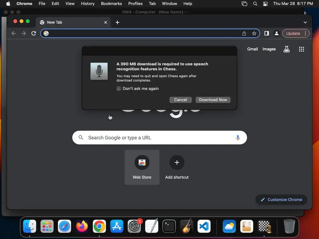Open the file archive app in dock
319x239 pixels.
(247, 226)
